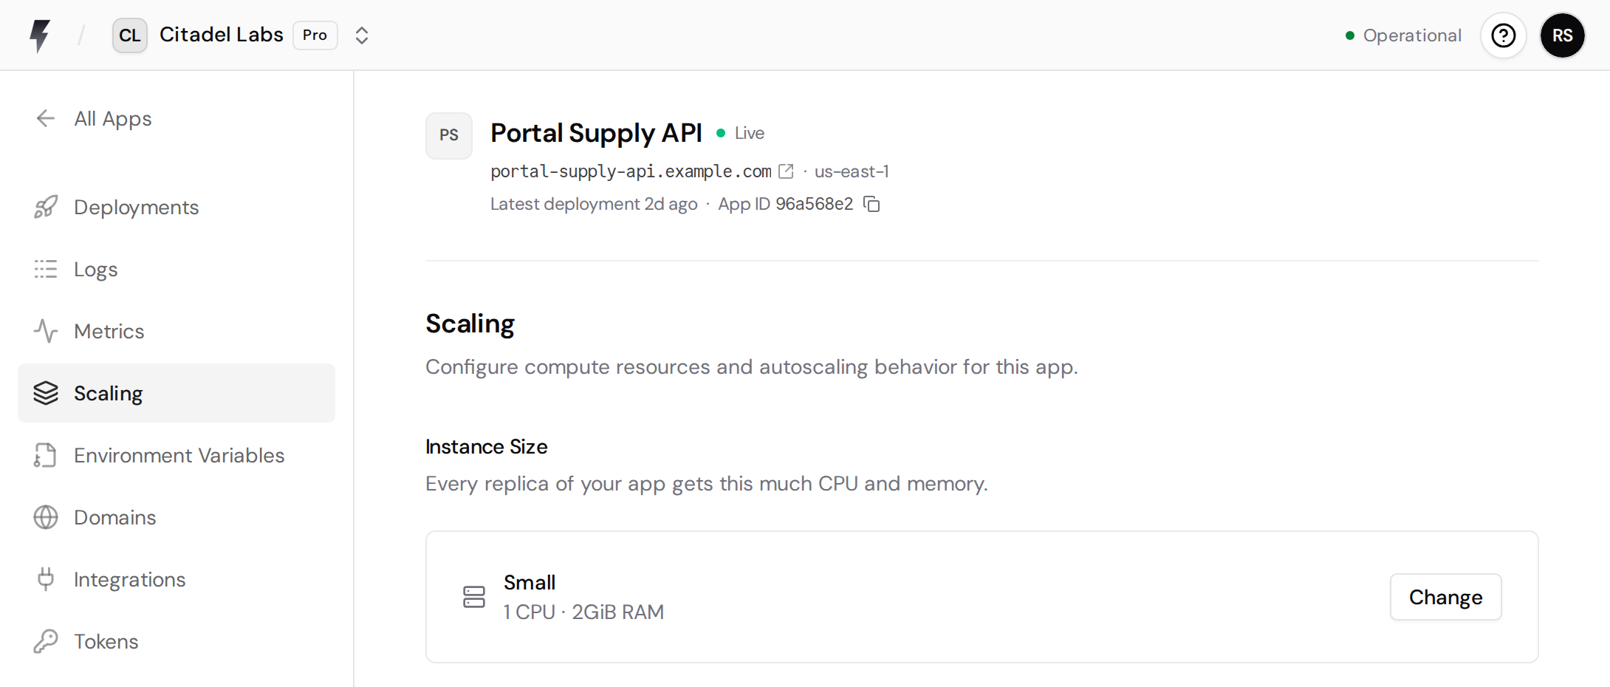Click the PS app avatar
The image size is (1610, 687).
[x=449, y=135]
